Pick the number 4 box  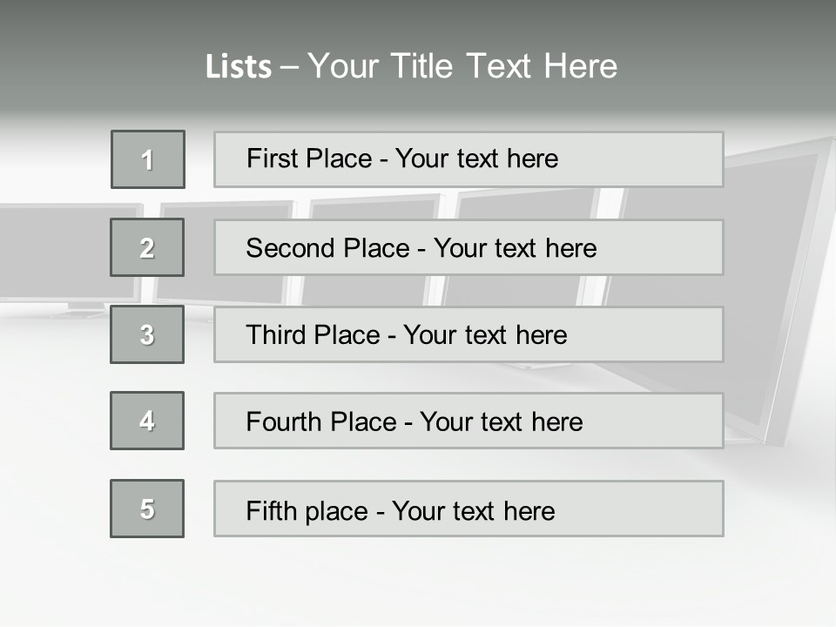(x=147, y=421)
